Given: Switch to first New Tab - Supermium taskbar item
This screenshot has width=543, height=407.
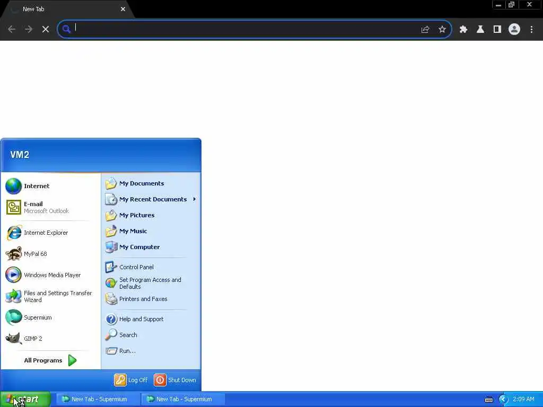Looking at the screenshot, I should click(x=98, y=400).
